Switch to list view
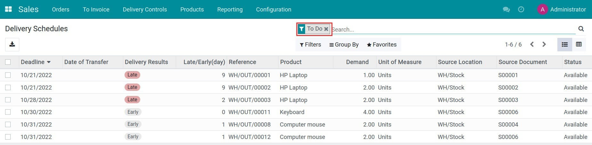592x145 pixels. pyautogui.click(x=565, y=44)
